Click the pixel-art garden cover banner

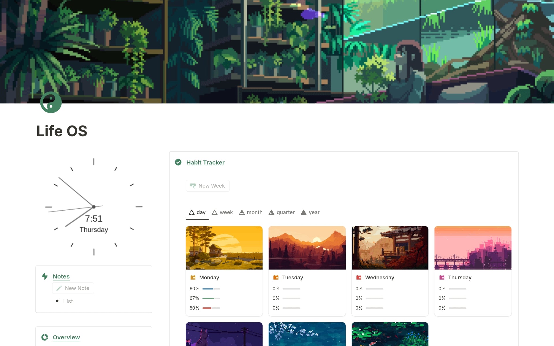pos(277,52)
